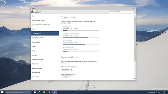Open Funkcja Cortana i wyszukiwanie settings

45,25
